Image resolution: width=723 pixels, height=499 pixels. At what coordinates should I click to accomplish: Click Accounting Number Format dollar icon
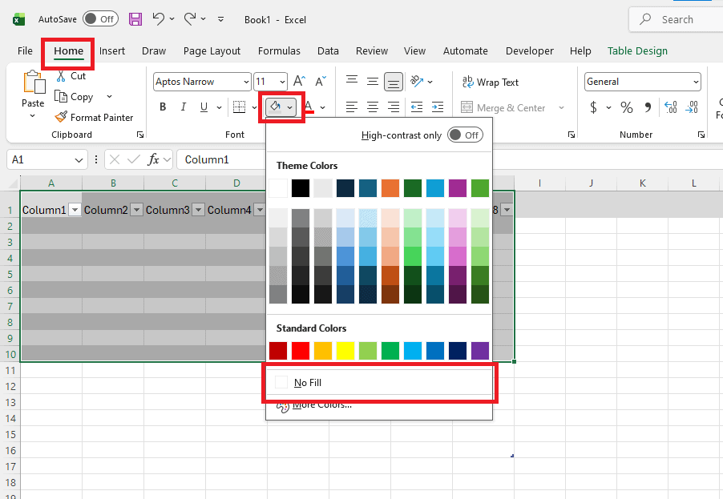593,107
